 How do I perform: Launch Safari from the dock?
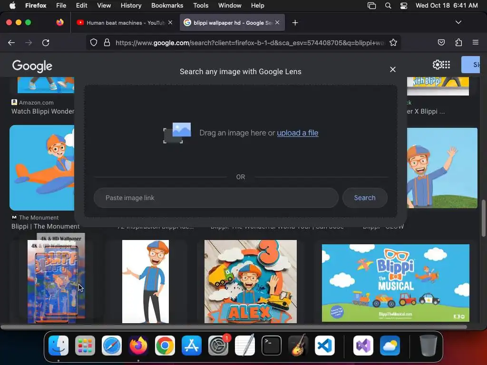(x=112, y=346)
